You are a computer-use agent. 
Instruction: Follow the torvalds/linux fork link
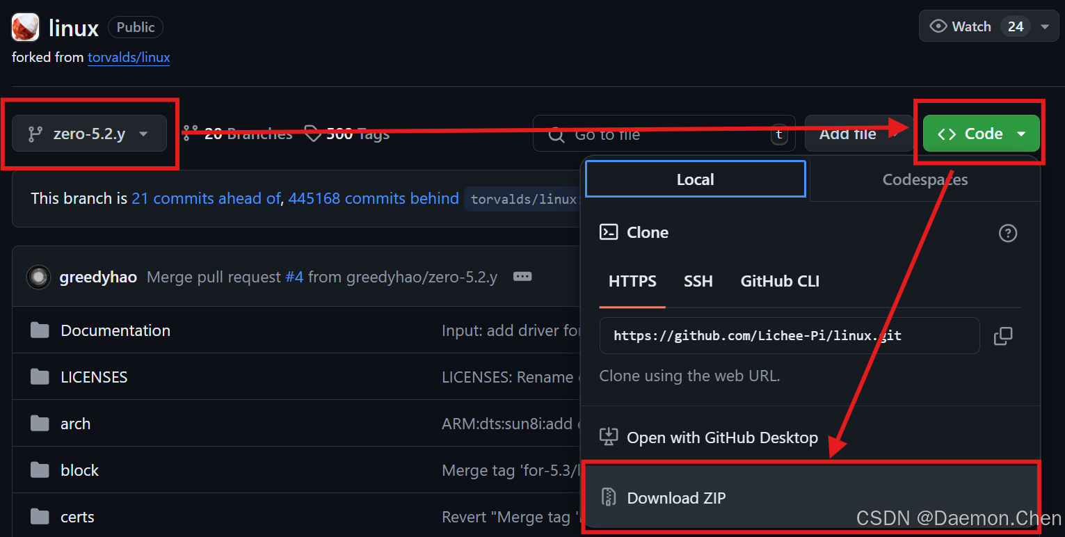(128, 57)
